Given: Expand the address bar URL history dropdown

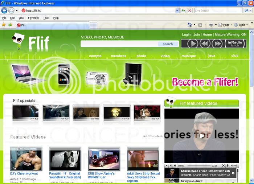Looking at the screenshot, I should [177, 11].
